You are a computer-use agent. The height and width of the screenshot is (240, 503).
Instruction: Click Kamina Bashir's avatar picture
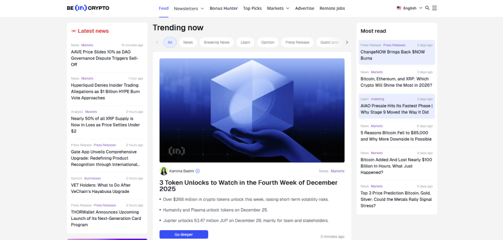tap(164, 171)
